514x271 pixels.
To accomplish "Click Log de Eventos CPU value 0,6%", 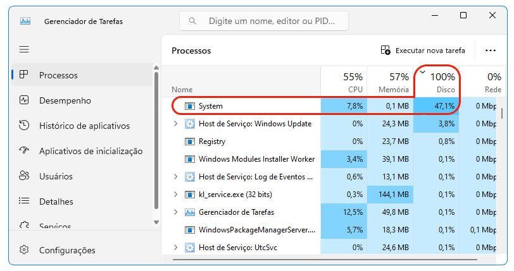I will (x=354, y=177).
